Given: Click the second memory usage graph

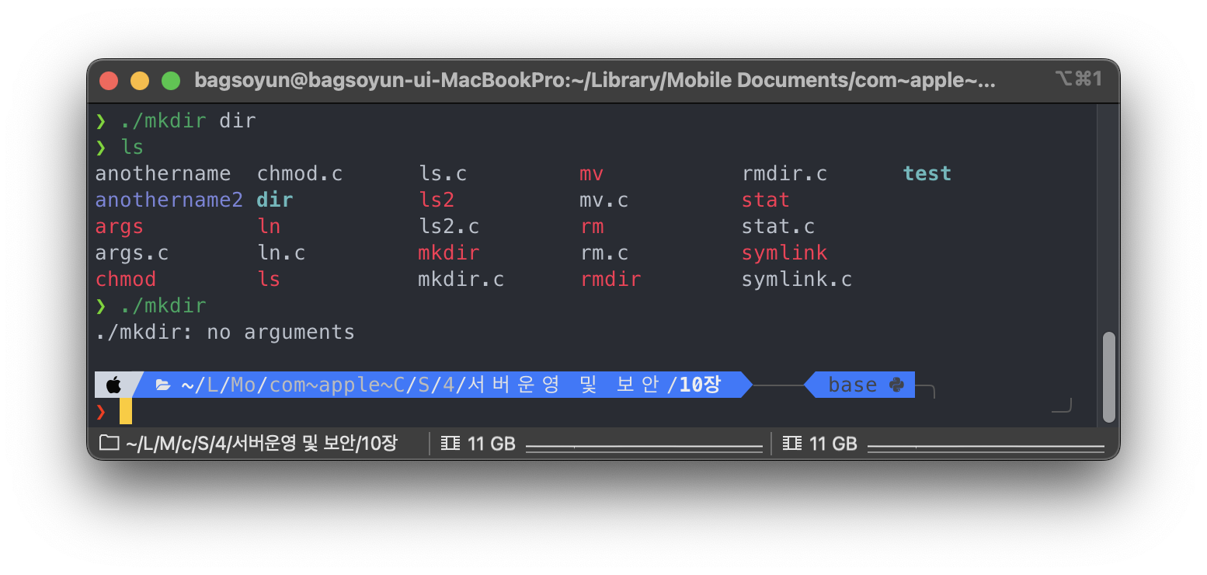Looking at the screenshot, I should coord(986,448).
